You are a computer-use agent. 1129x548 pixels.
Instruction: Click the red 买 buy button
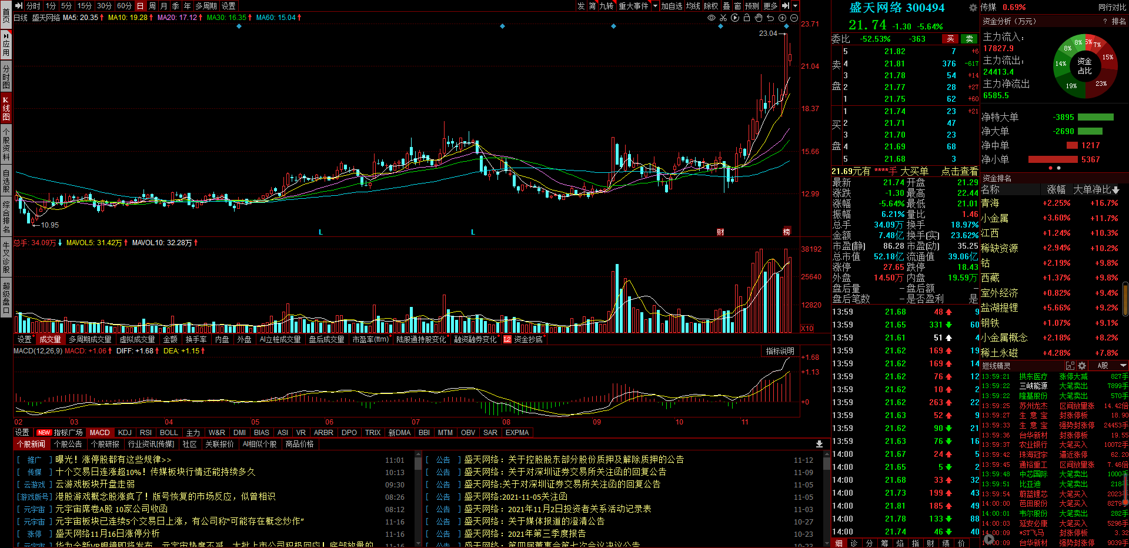pos(950,39)
